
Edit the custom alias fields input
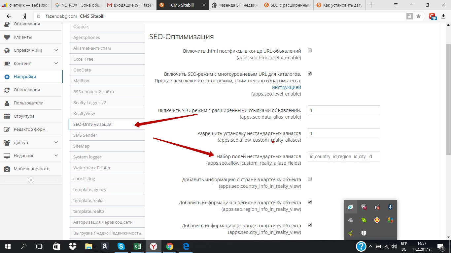click(x=344, y=156)
